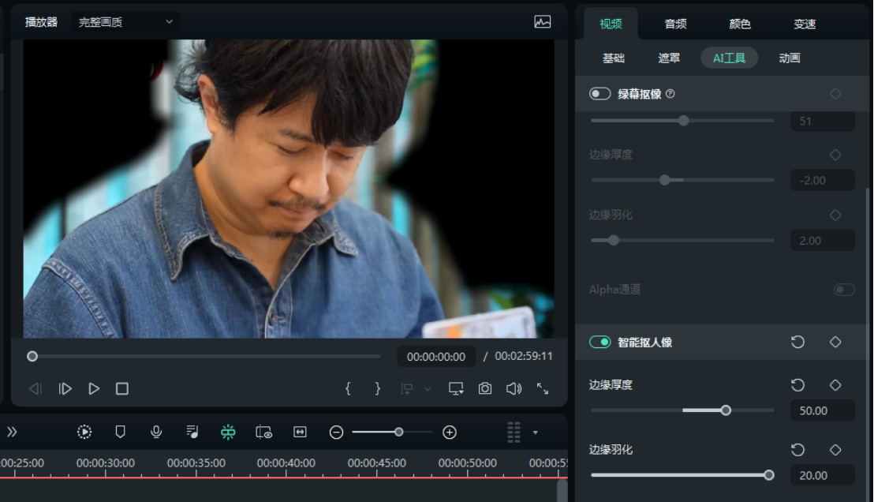The width and height of the screenshot is (874, 502).
Task: Toggle the Alpha通道 channel switch
Action: coord(844,290)
